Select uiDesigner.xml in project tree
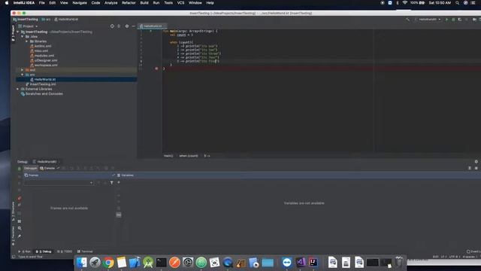This screenshot has height=271, width=481. (x=45, y=60)
